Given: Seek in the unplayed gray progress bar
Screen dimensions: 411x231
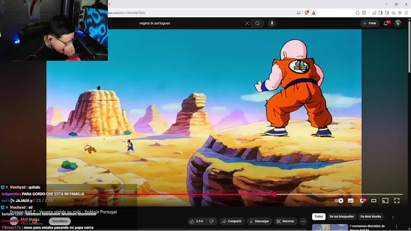Looking at the screenshot, I should [340, 194].
